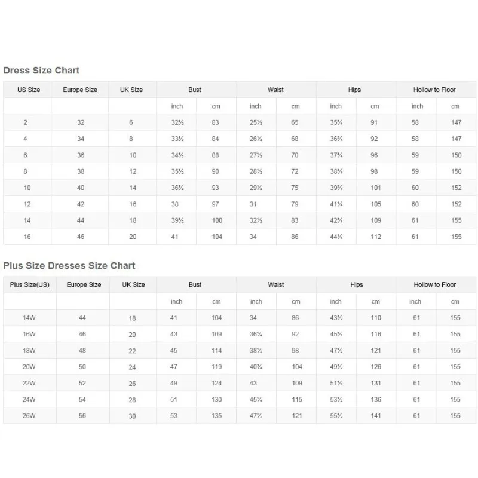This screenshot has height=478, width=478.
Task: Click Europe size 32 cell
Action: tap(81, 122)
